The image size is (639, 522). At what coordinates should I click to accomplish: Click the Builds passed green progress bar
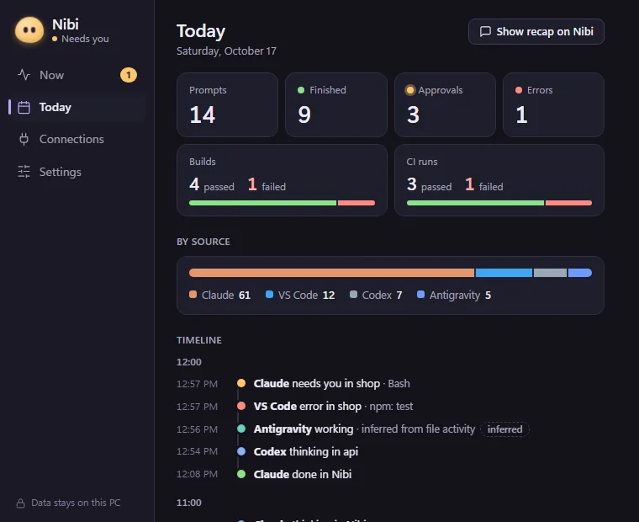click(263, 203)
